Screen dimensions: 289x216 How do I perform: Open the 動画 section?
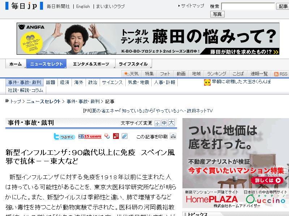[x=181, y=74]
